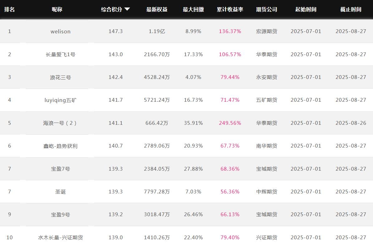Click the 56.36% return value
373x248 pixels.
point(230,192)
